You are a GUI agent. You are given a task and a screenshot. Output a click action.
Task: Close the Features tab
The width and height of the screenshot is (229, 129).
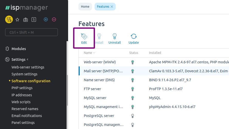click(x=112, y=7)
